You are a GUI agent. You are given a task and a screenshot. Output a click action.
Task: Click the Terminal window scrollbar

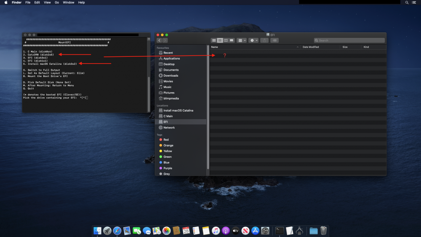[x=149, y=94]
